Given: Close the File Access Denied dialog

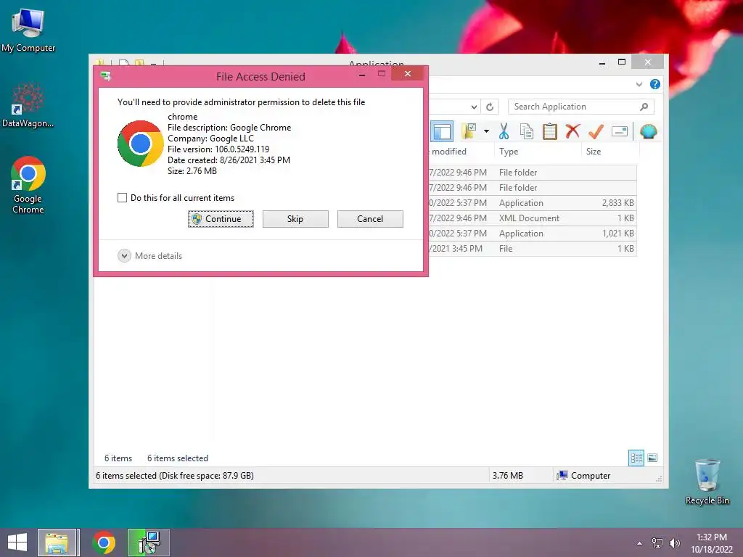Looking at the screenshot, I should (x=408, y=73).
